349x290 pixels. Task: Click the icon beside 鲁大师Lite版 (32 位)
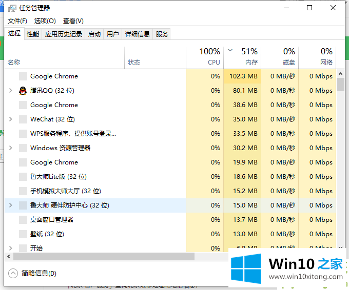click(x=23, y=177)
